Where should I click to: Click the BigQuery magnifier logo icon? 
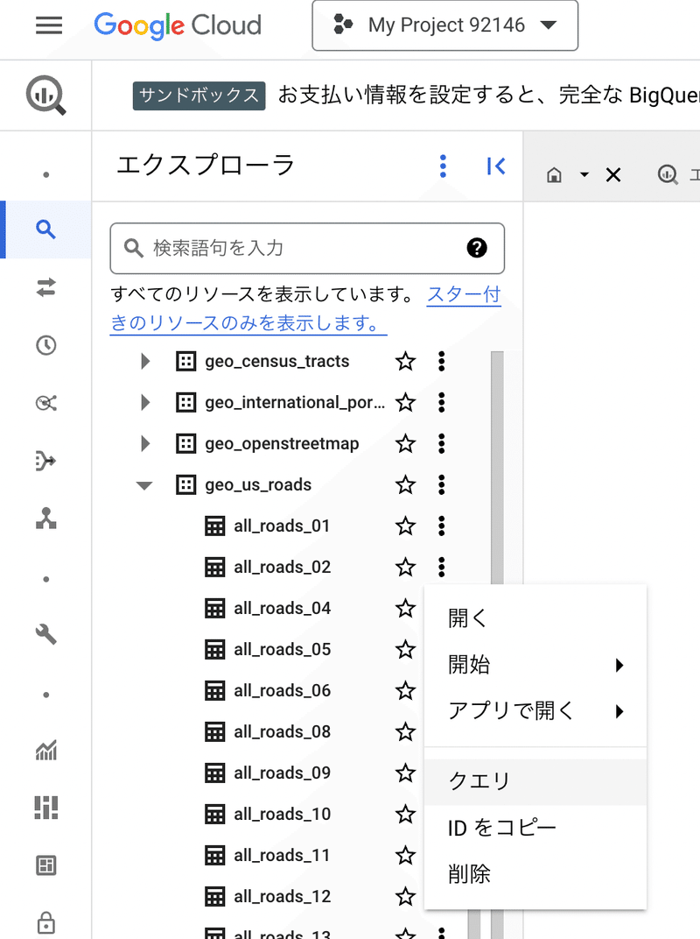pos(45,95)
